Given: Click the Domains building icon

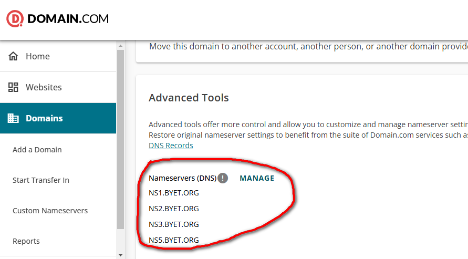Looking at the screenshot, I should [x=13, y=118].
